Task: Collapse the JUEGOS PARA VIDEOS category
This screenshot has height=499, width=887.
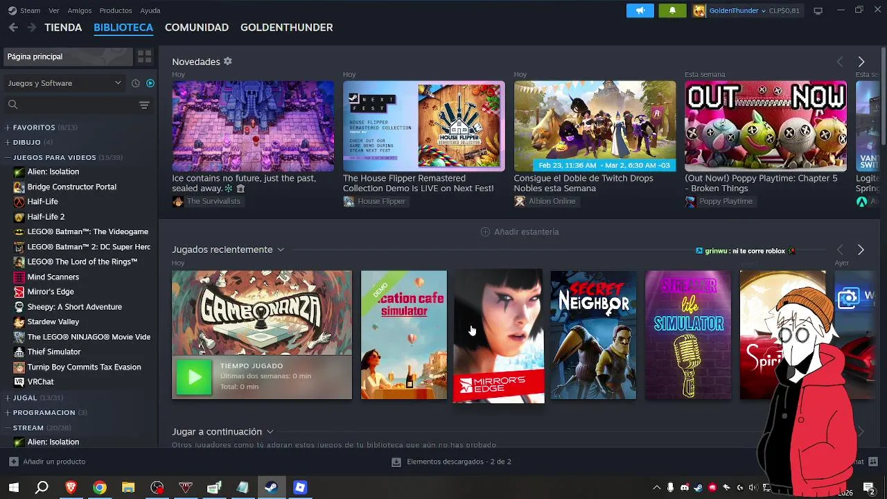Action: [8, 157]
